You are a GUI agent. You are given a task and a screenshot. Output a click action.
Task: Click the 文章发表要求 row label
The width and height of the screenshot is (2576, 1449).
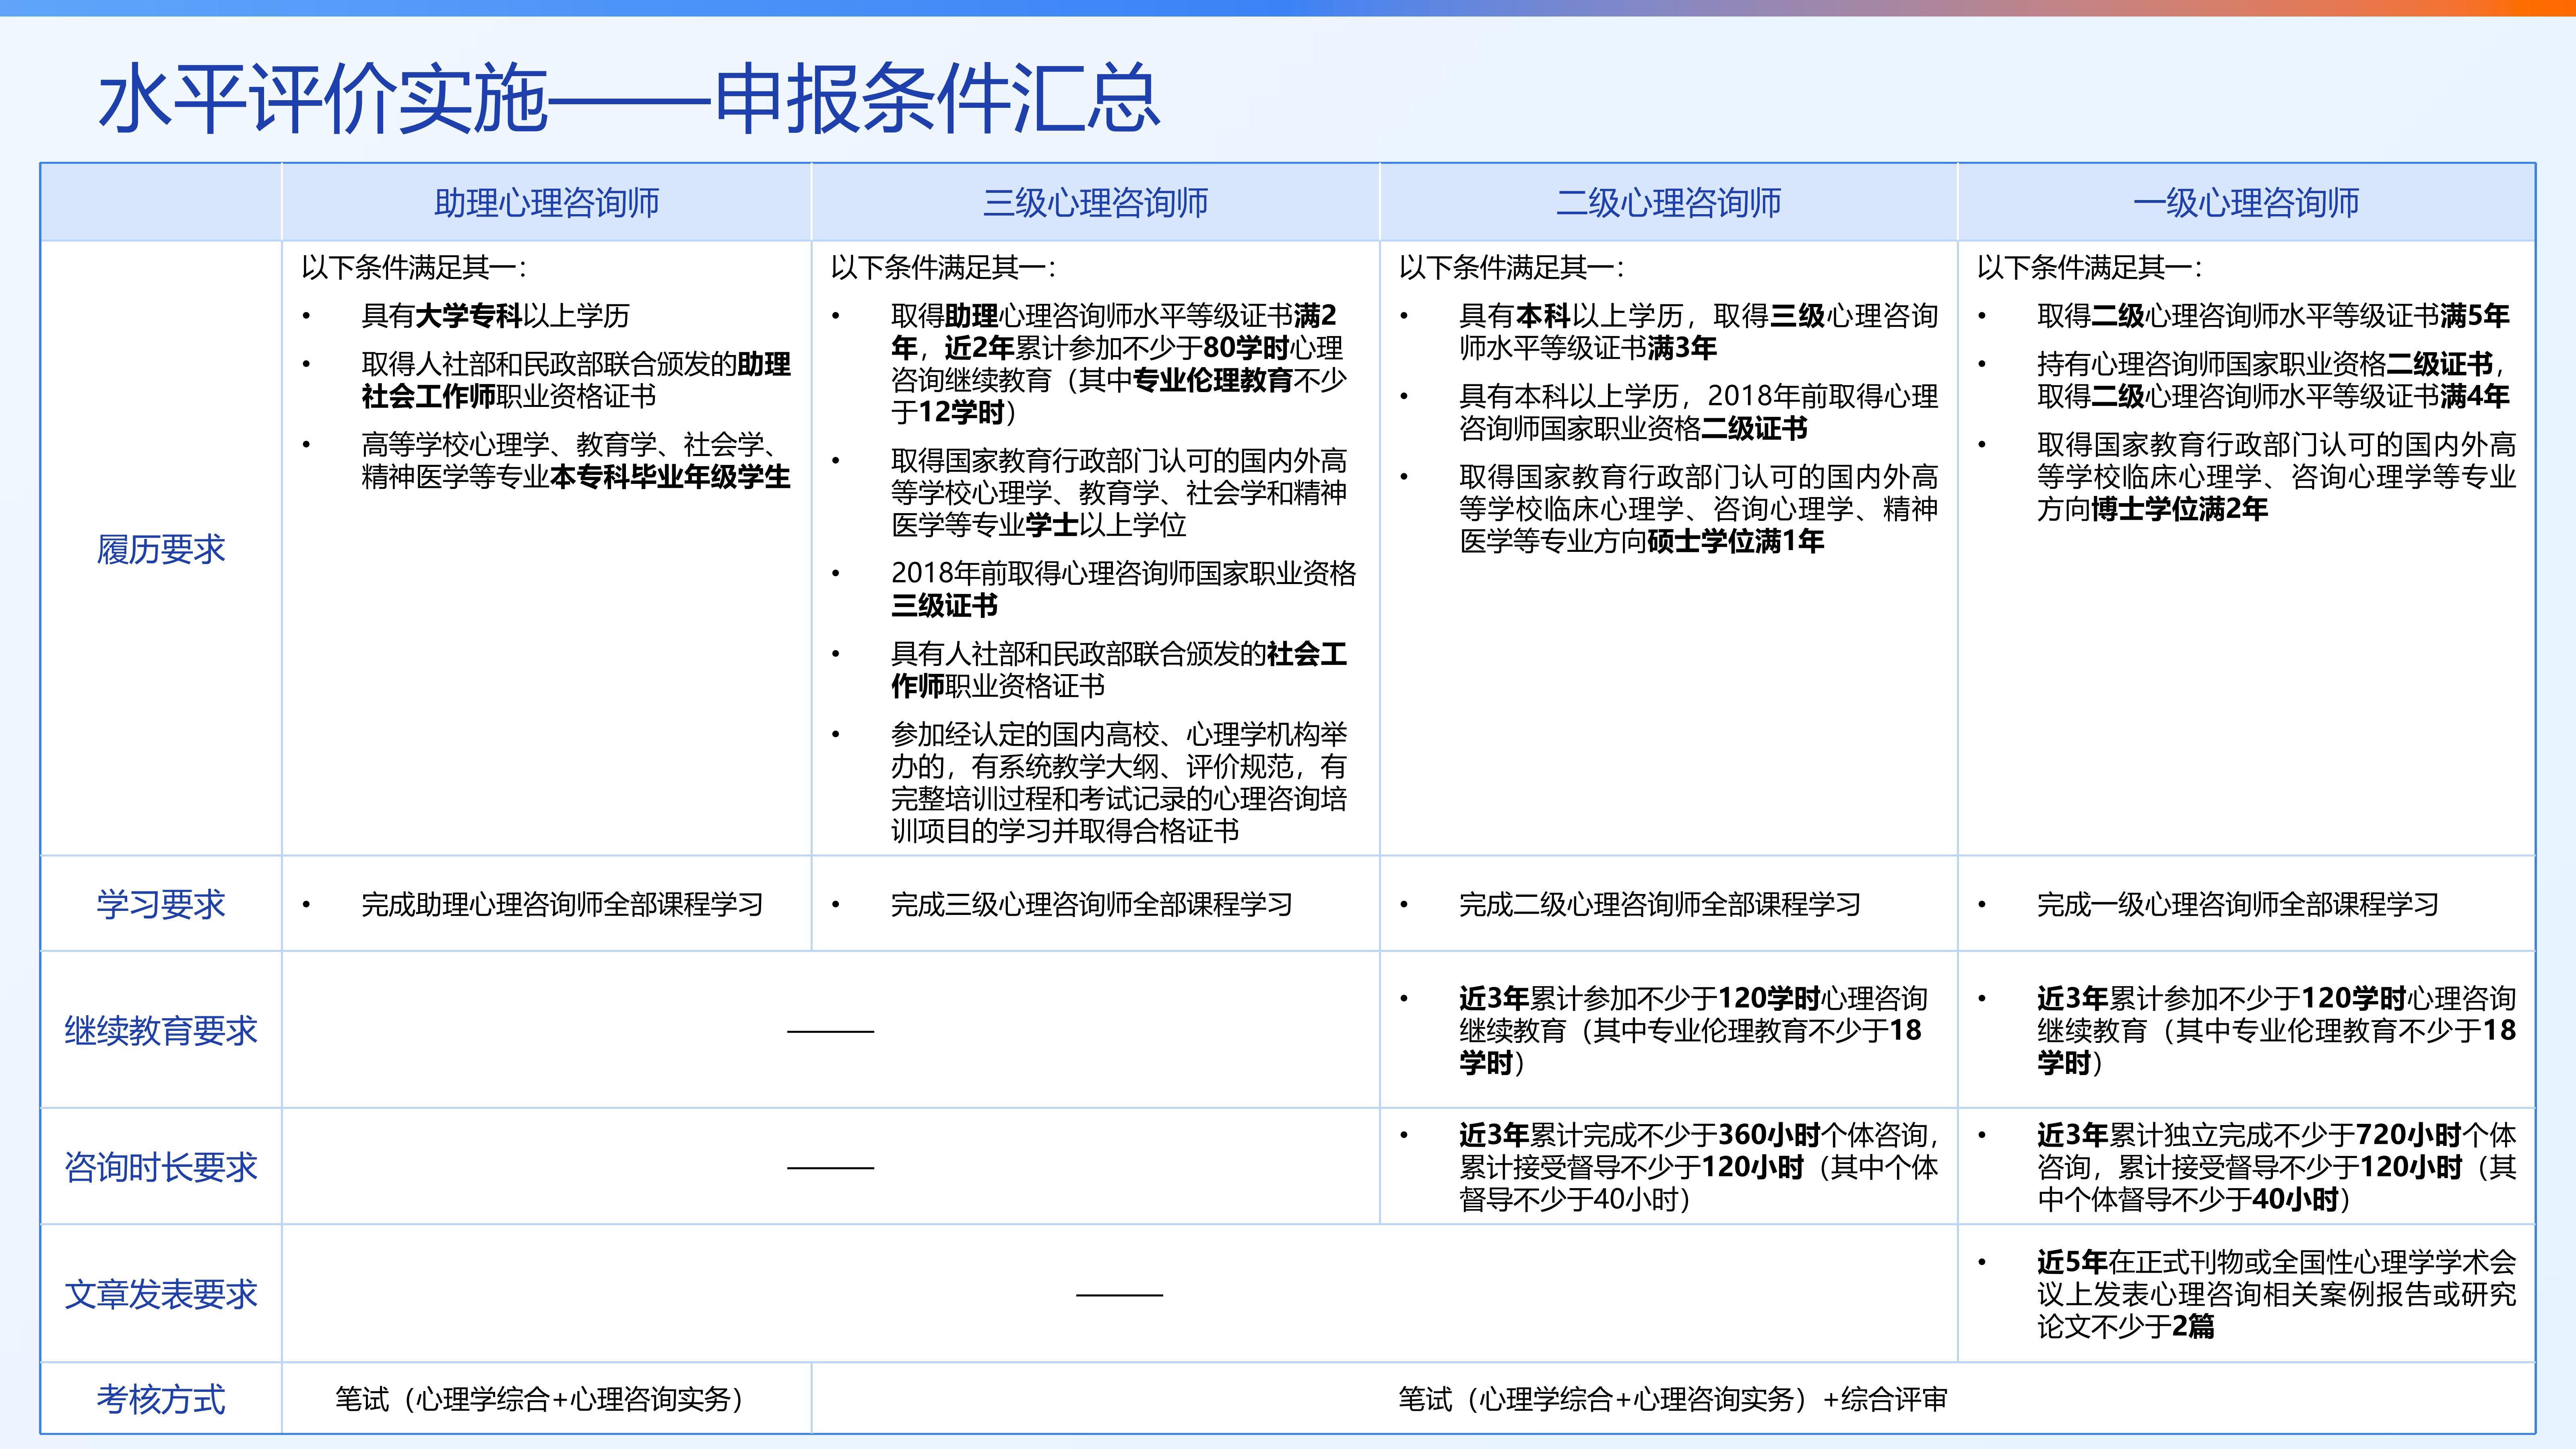(x=160, y=1294)
